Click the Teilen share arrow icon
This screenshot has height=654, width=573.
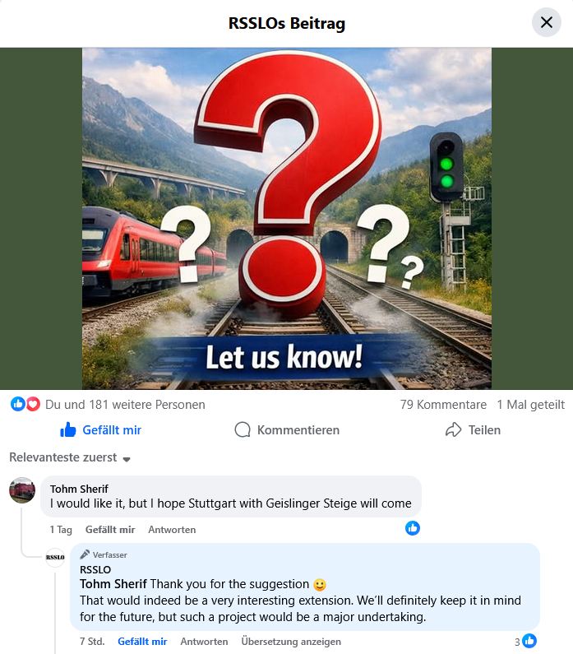[454, 429]
